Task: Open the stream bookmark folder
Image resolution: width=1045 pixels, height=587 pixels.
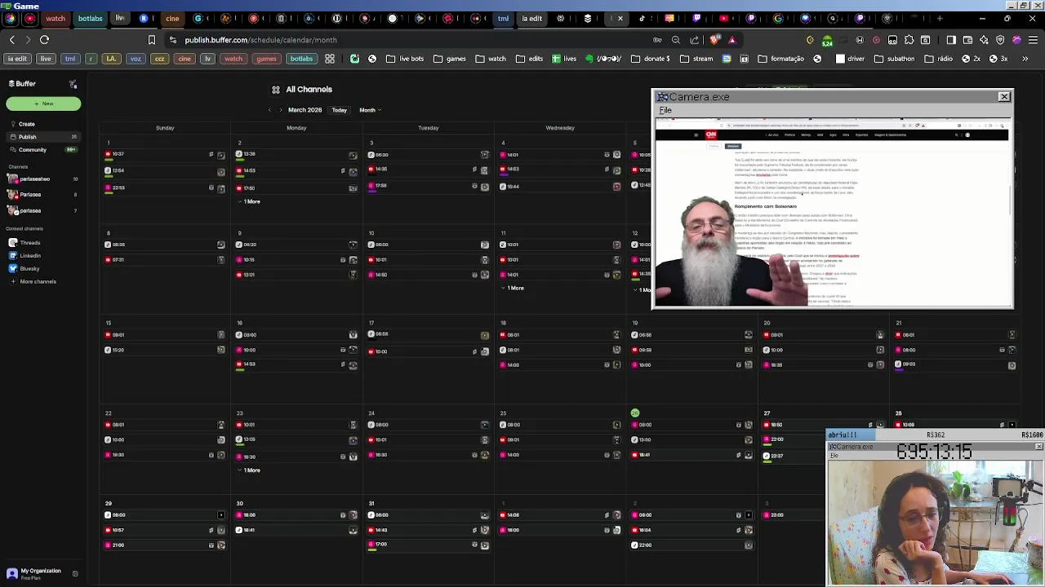Action: click(696, 59)
